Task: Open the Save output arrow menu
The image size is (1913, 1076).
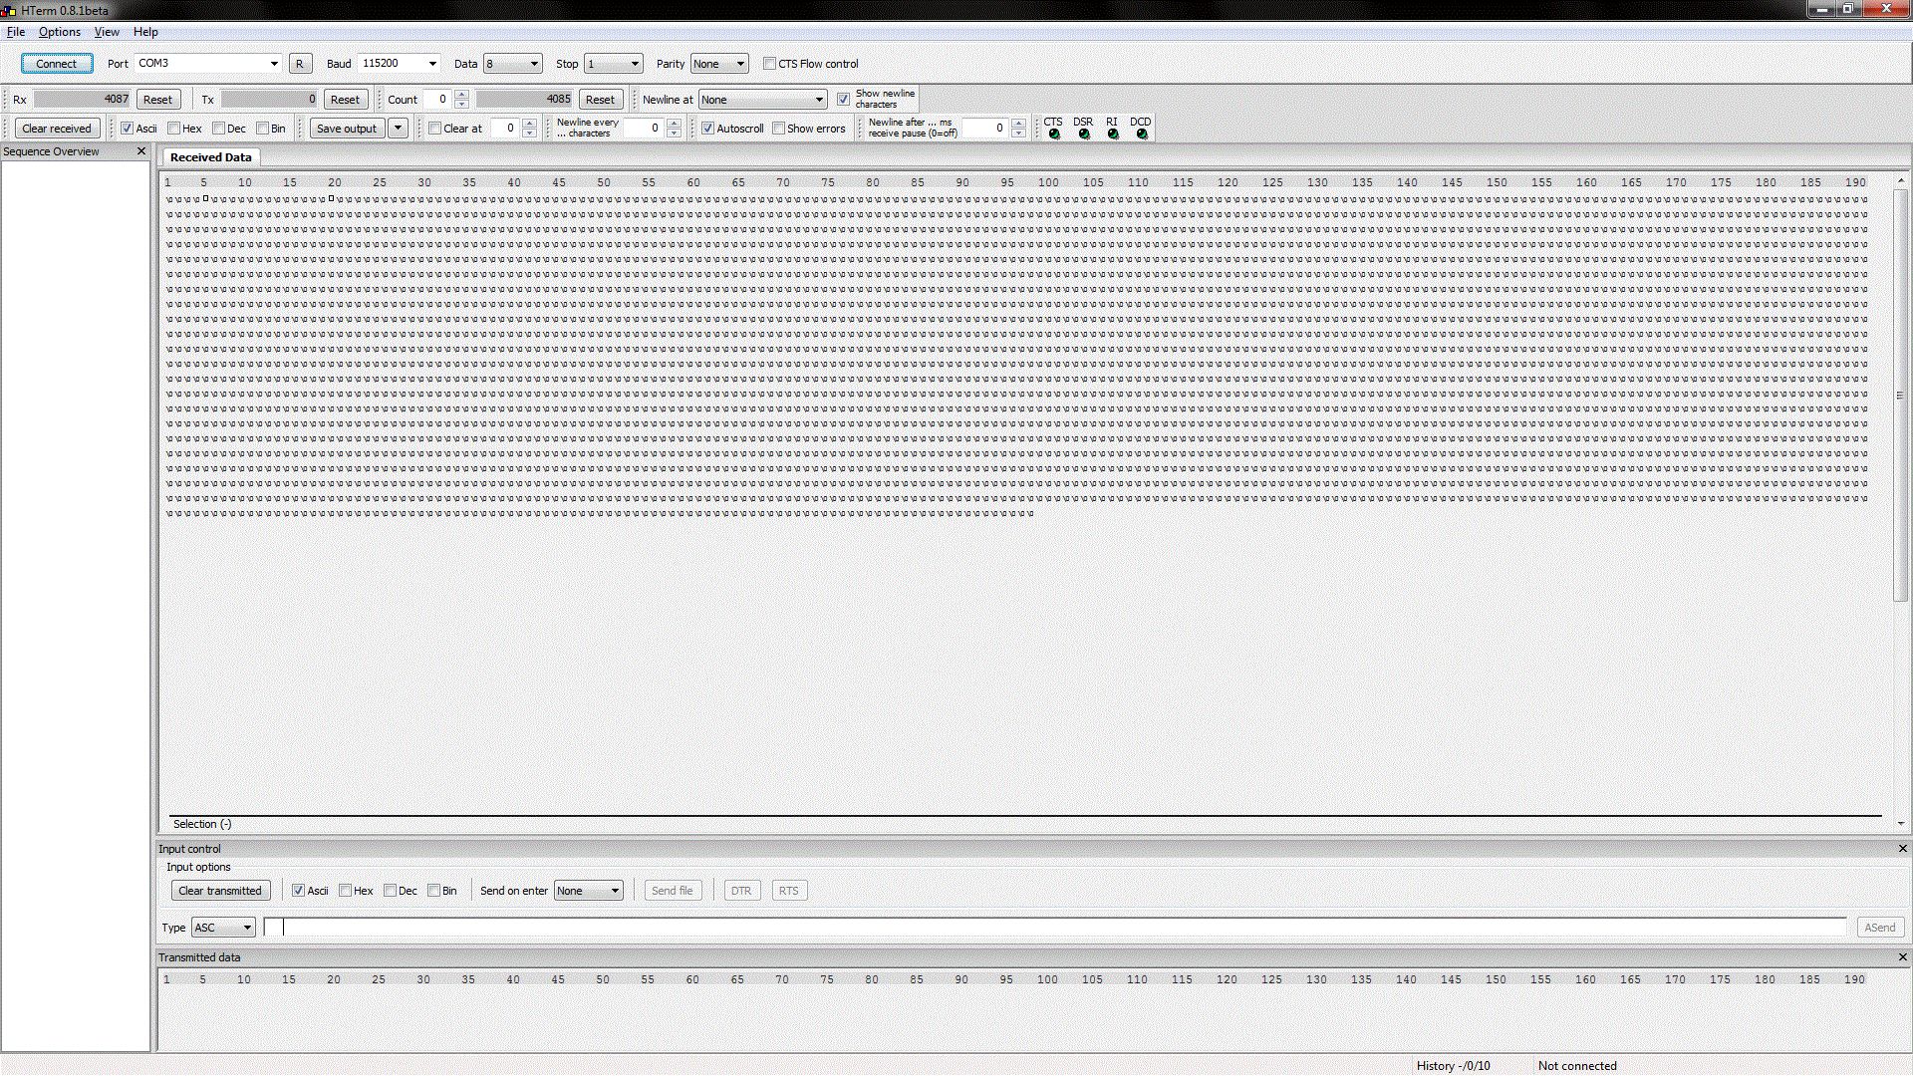Action: pos(398,129)
